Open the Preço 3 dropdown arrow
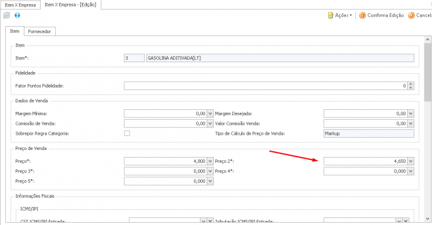 point(210,172)
